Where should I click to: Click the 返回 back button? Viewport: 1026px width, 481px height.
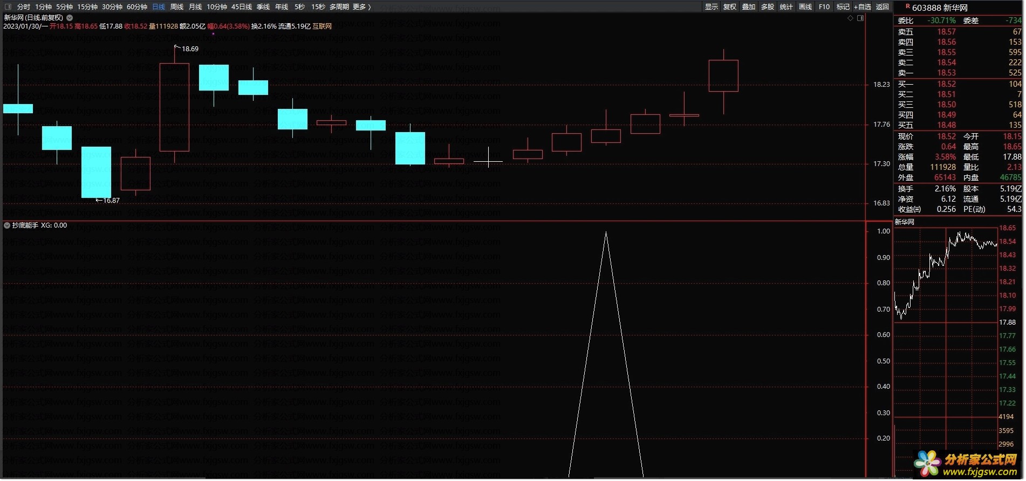(x=883, y=7)
